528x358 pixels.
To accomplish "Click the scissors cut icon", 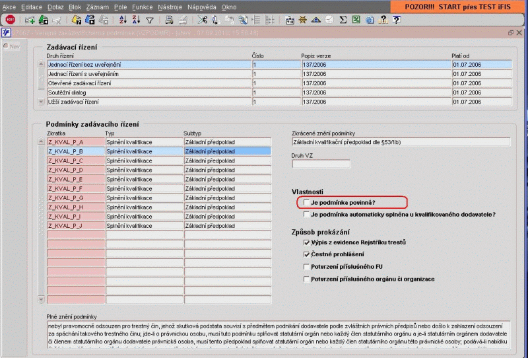I will pos(202,20).
